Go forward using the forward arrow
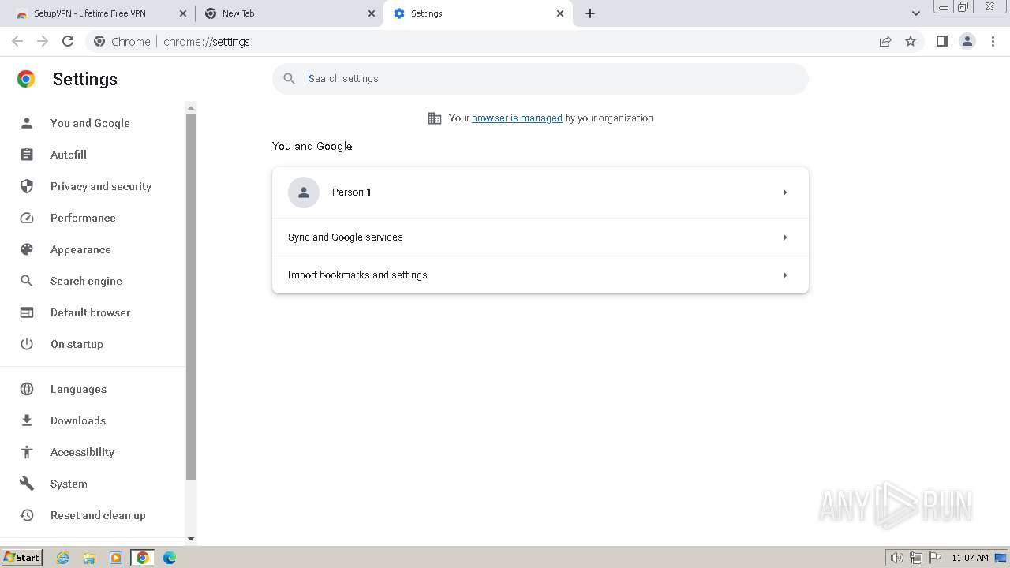 click(43, 41)
